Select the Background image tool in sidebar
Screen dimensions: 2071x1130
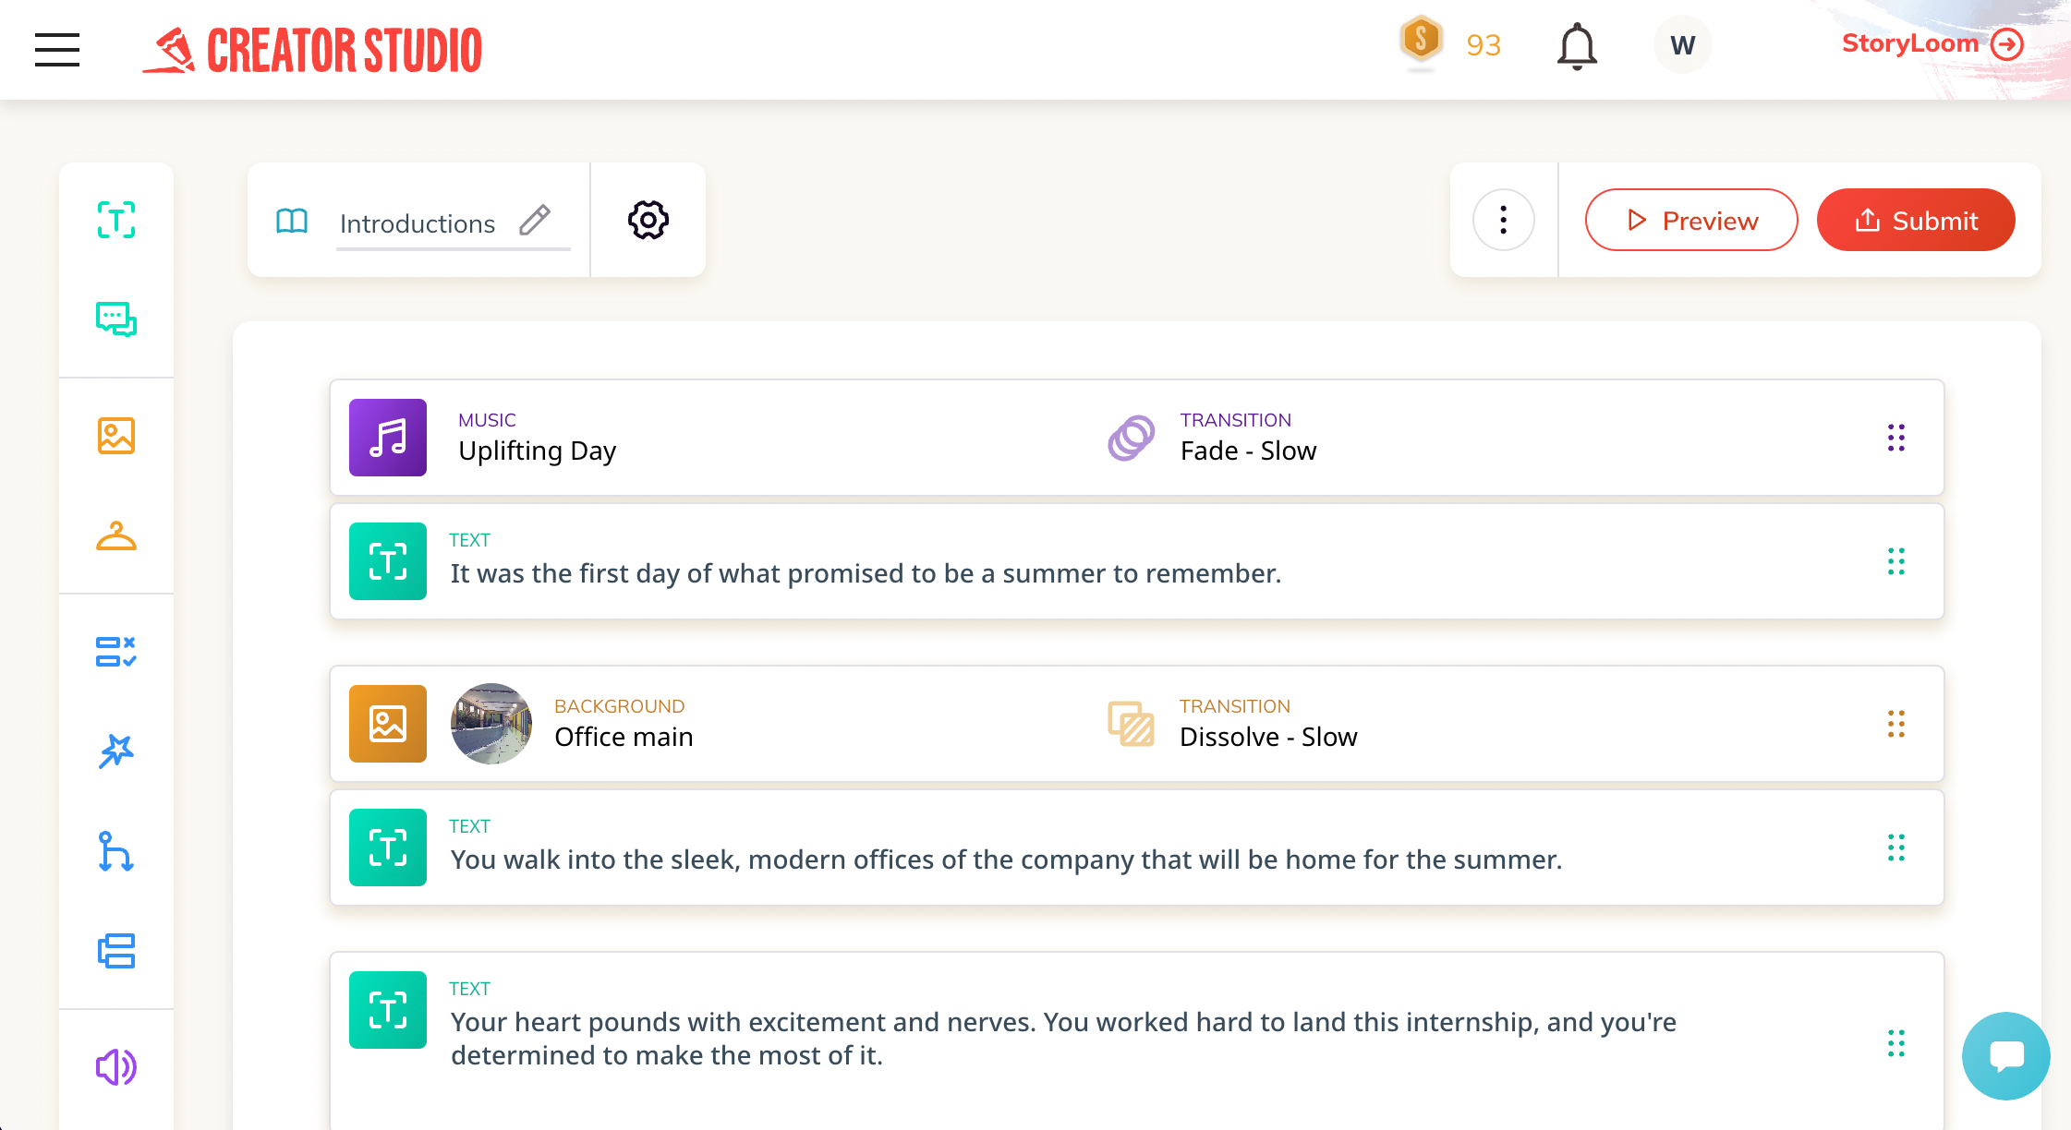(x=116, y=436)
